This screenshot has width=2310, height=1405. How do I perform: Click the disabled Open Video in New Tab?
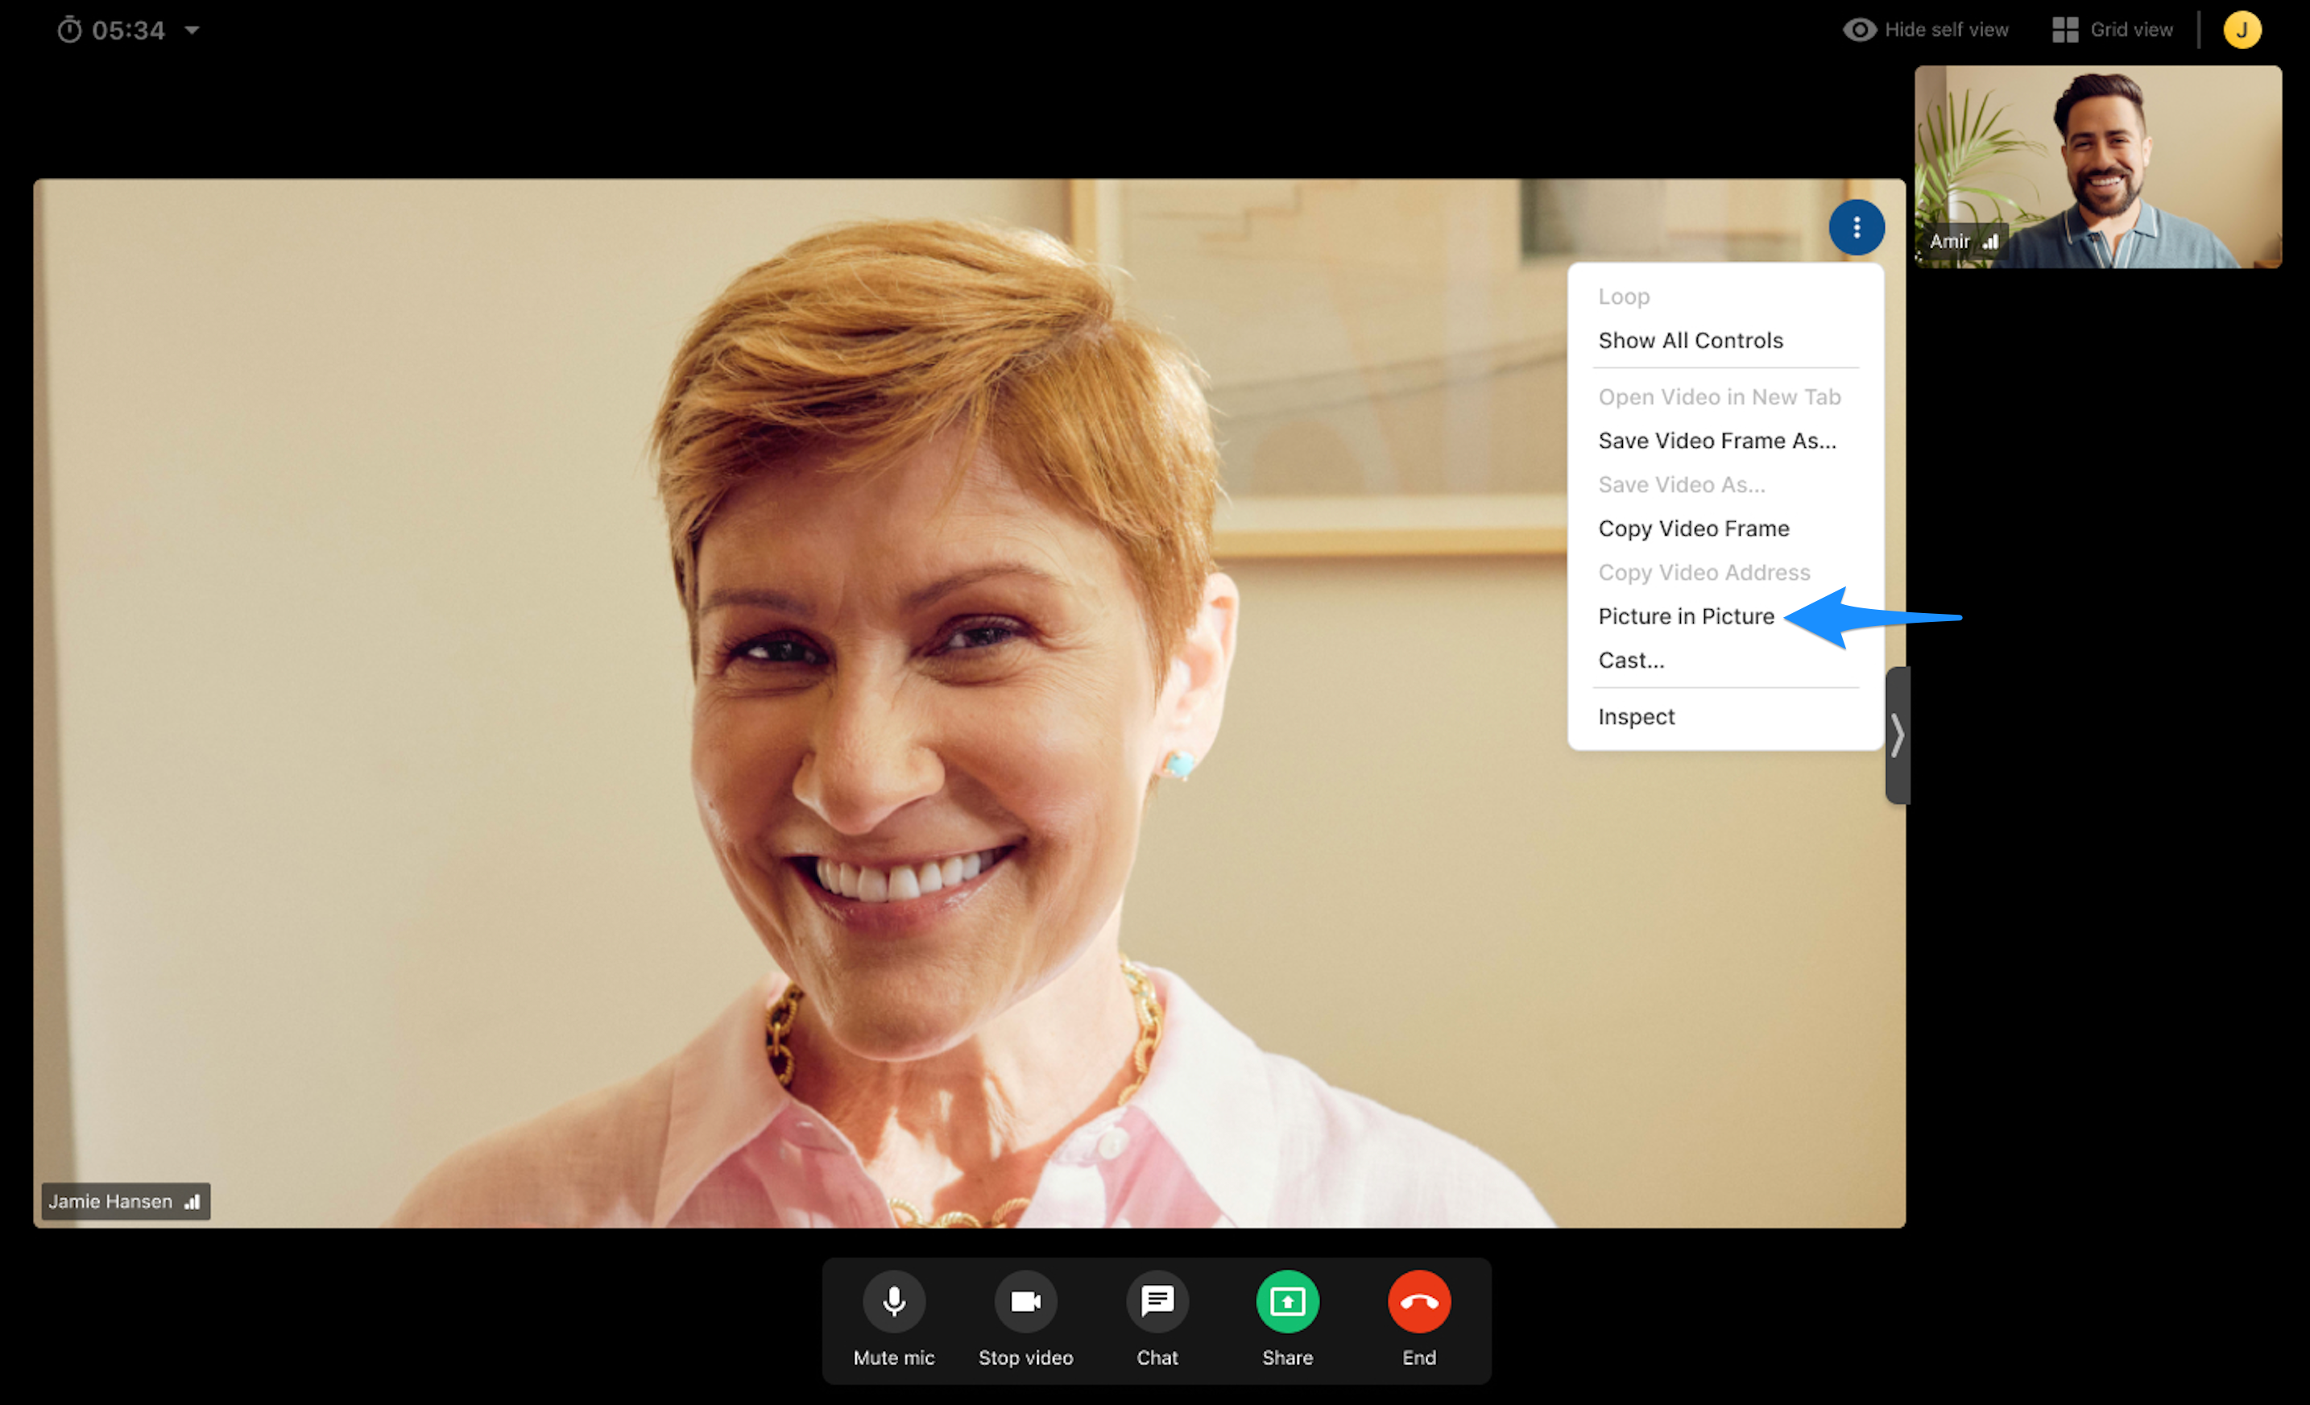point(1720,396)
